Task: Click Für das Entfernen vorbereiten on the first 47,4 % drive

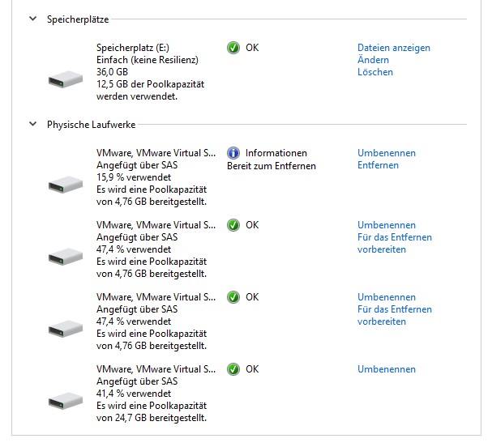Action: pyautogui.click(x=395, y=243)
